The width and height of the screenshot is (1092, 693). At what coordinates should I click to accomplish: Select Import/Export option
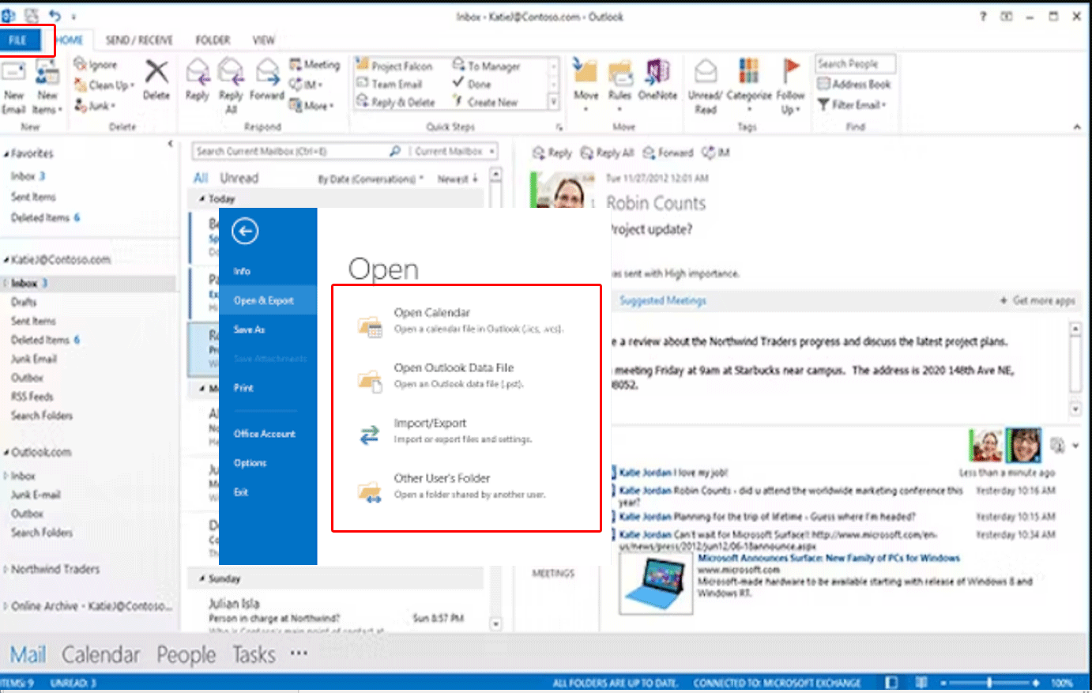[x=430, y=424]
